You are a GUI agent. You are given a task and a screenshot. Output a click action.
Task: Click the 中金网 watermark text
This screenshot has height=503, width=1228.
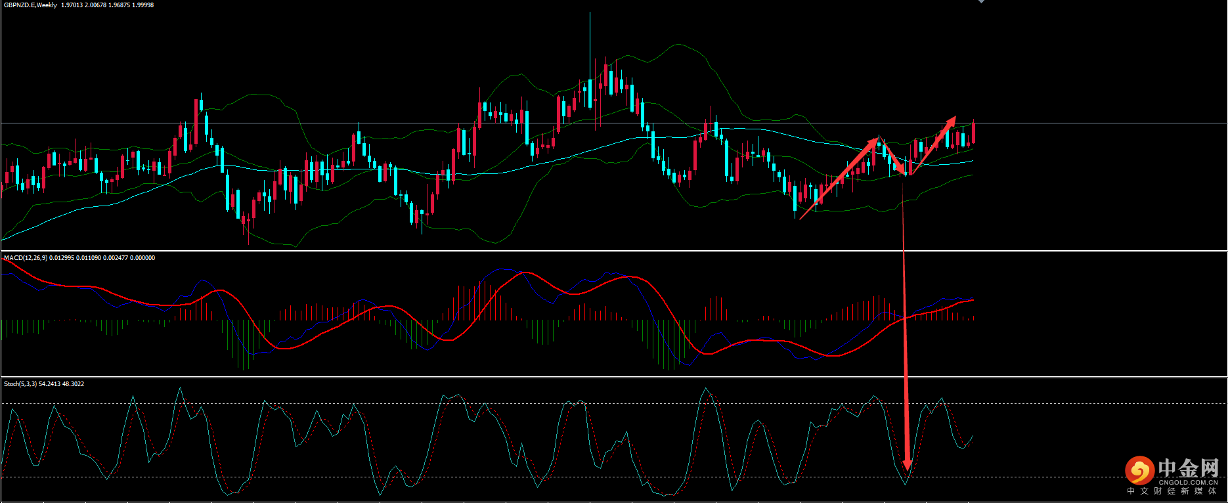(x=1188, y=468)
